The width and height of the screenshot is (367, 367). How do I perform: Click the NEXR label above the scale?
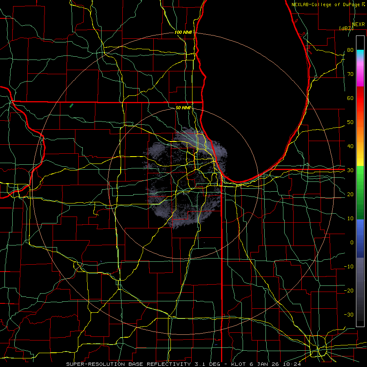coord(358,24)
